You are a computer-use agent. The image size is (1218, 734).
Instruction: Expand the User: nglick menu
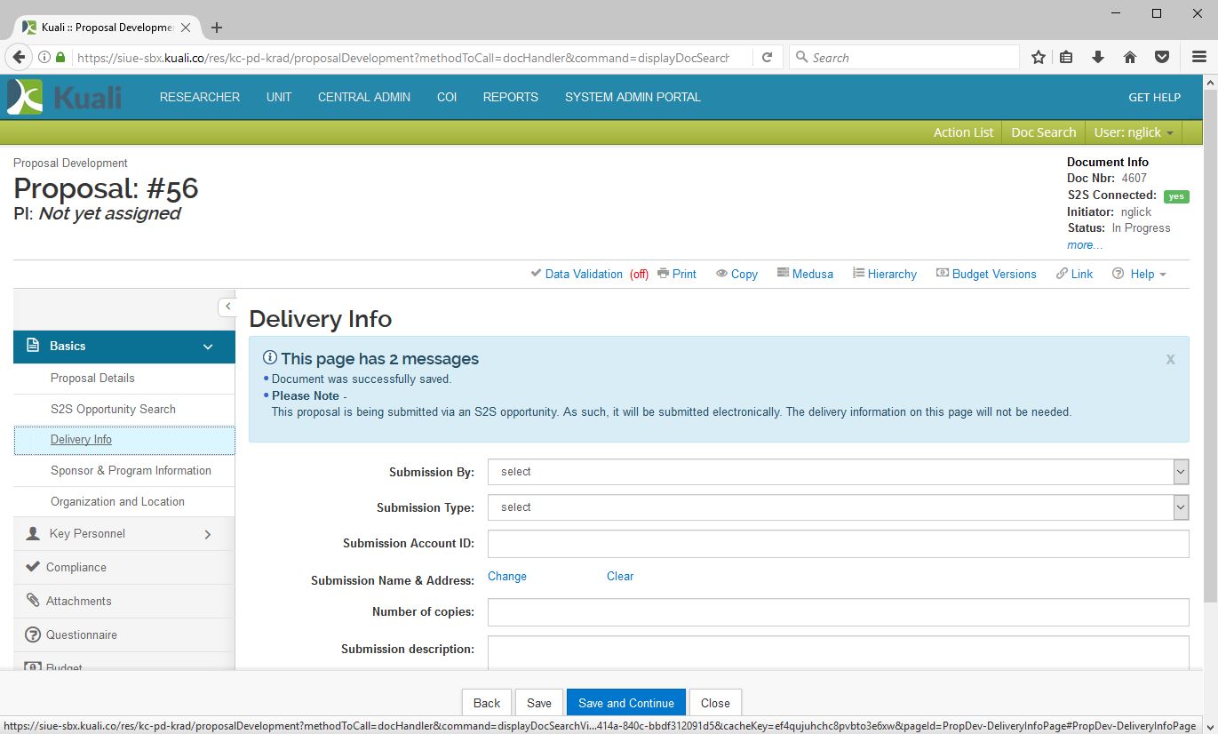pos(1134,132)
